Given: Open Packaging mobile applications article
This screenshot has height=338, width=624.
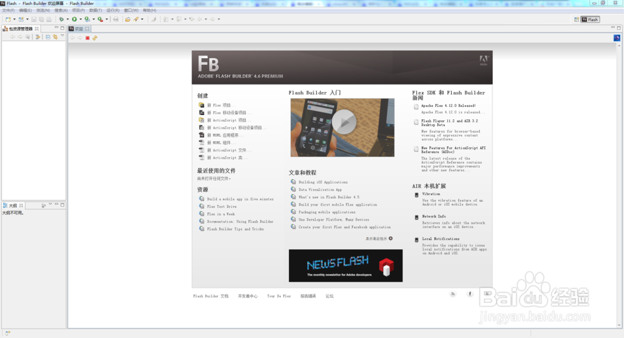Looking at the screenshot, I should point(327,212).
